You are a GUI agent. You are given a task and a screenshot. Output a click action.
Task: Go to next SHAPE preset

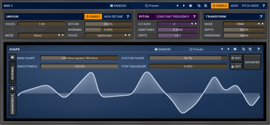228,49
